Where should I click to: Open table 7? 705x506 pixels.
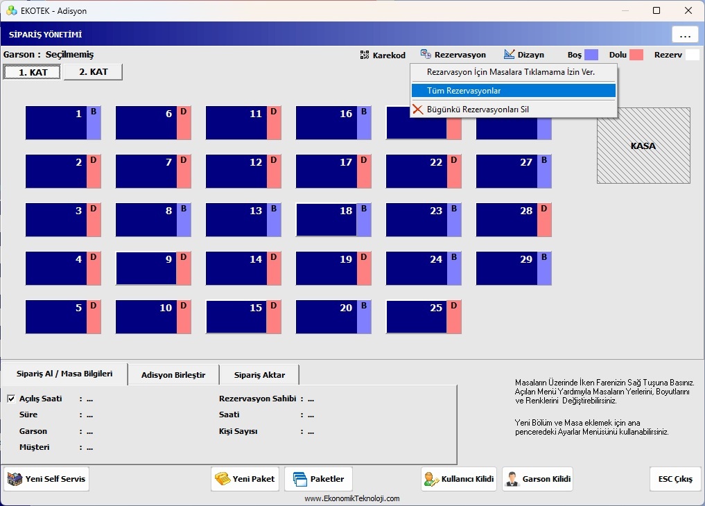click(x=153, y=171)
